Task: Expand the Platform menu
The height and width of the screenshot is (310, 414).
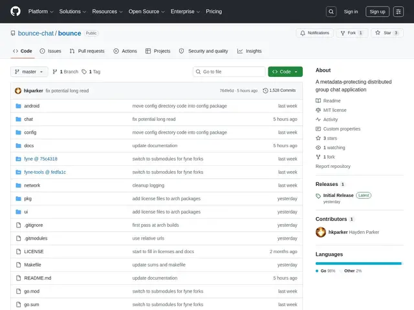Action: click(41, 12)
